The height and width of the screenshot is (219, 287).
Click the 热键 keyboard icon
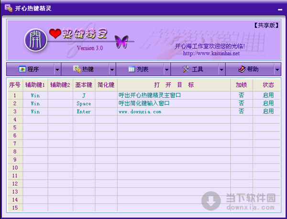pos(77,69)
